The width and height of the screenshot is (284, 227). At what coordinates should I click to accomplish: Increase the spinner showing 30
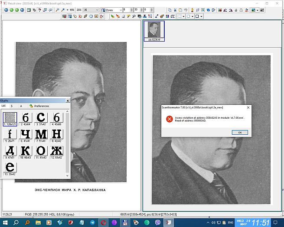pos(142,9)
